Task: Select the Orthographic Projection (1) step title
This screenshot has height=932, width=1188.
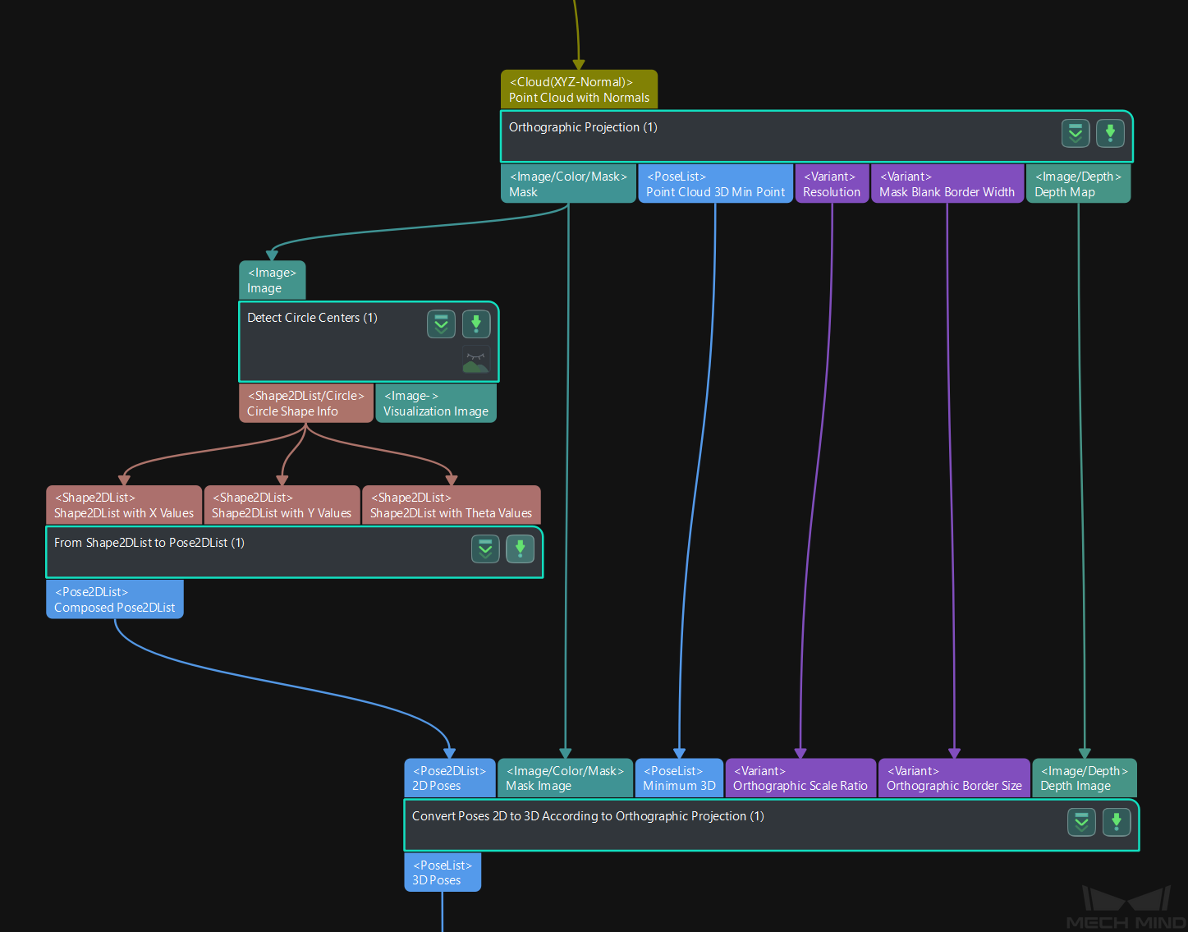Action: pos(583,127)
